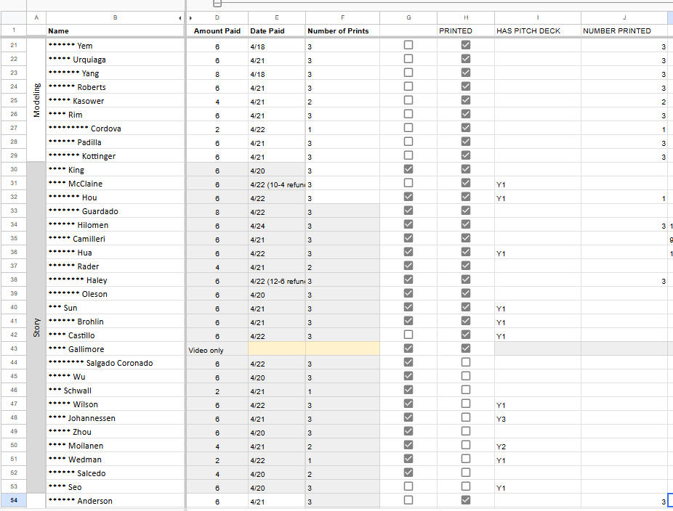The image size is (673, 511).
Task: Check the PRINTED checkbox for Seo
Action: [466, 487]
